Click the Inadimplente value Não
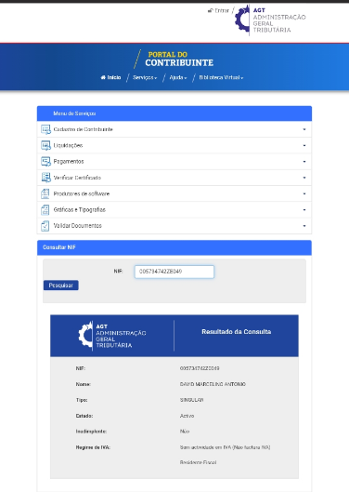 [x=185, y=432]
